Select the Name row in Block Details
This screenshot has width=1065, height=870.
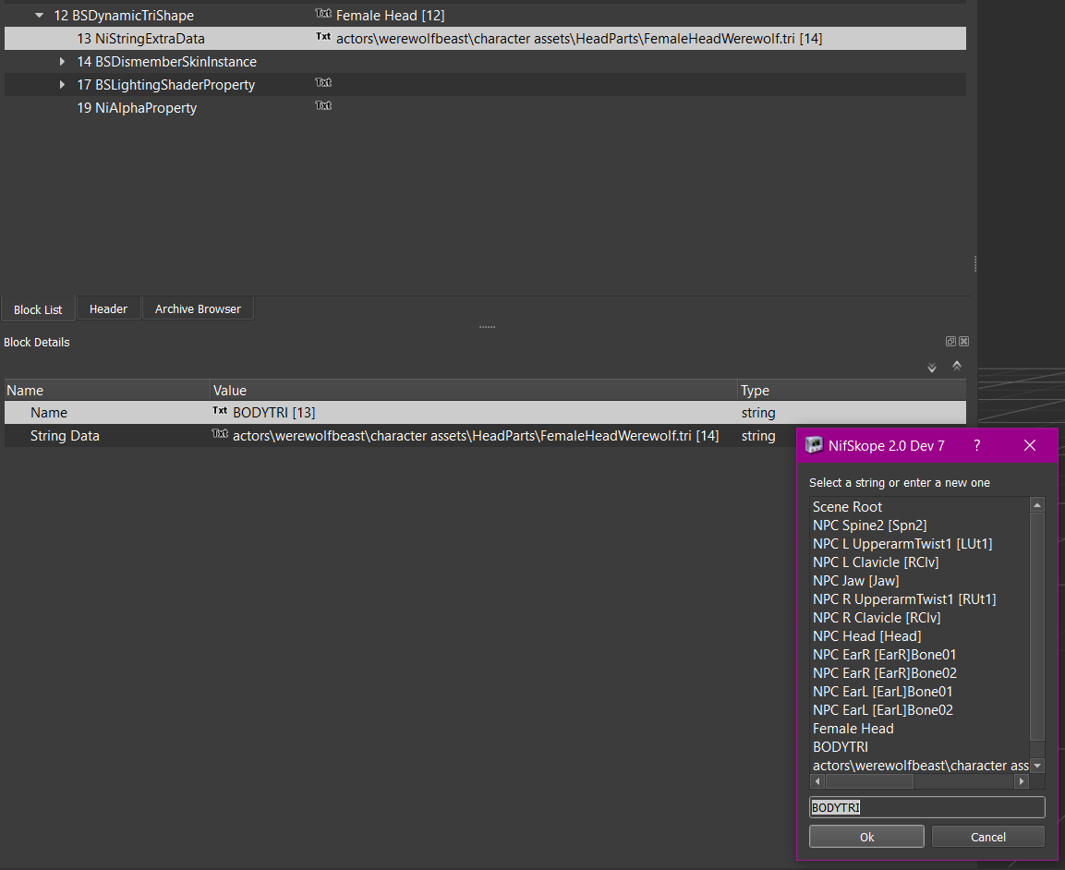[485, 413]
